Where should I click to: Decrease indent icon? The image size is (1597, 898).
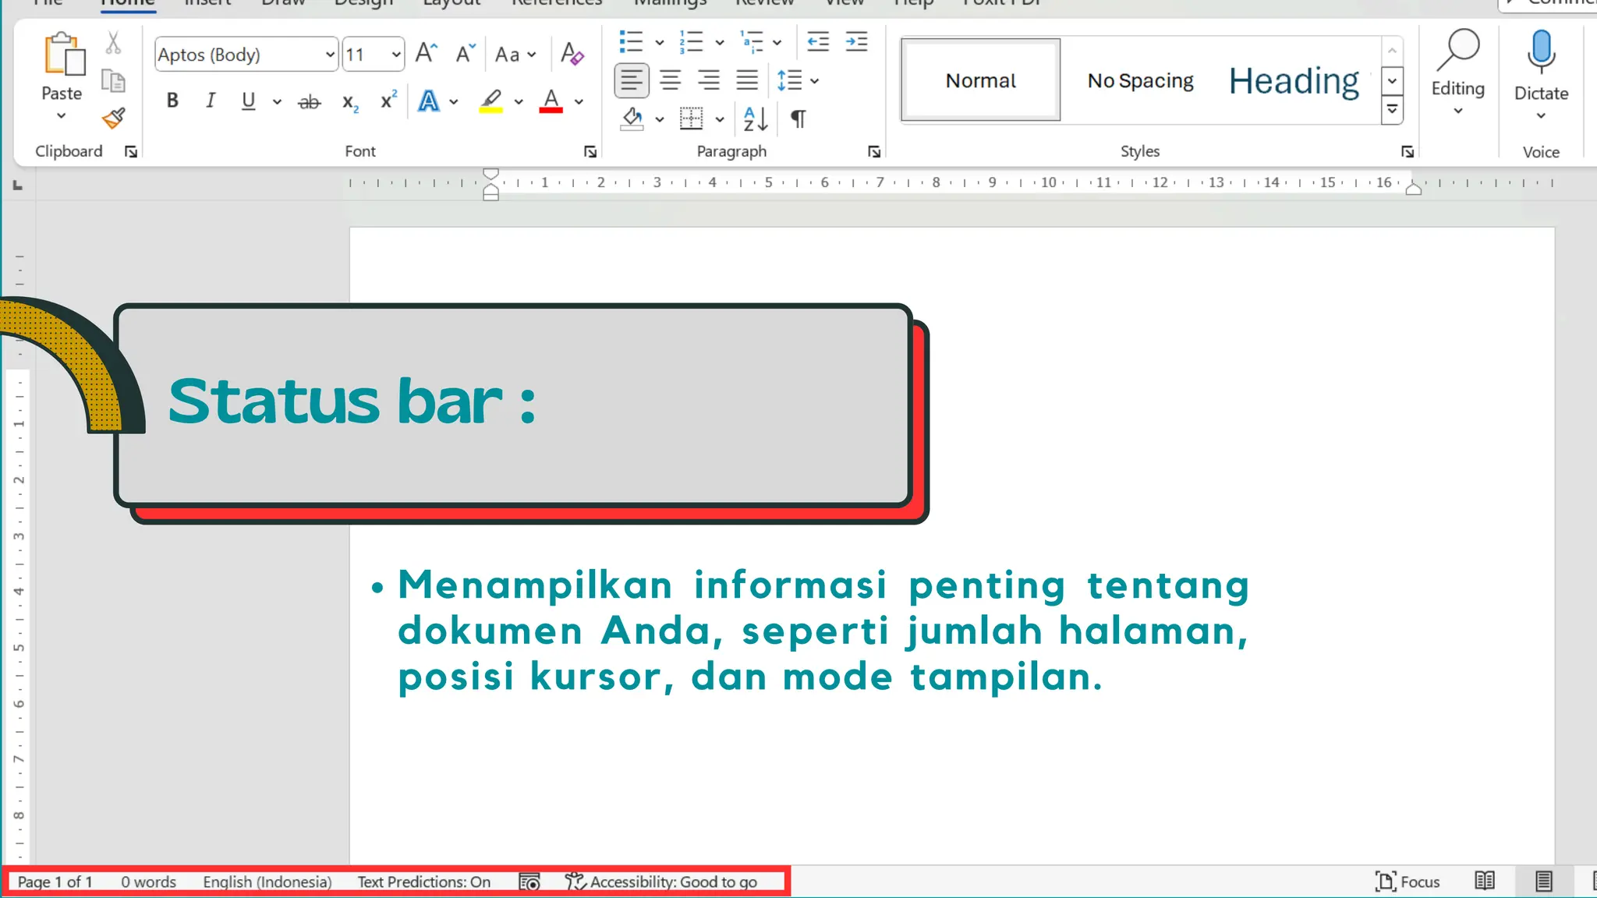coord(818,41)
